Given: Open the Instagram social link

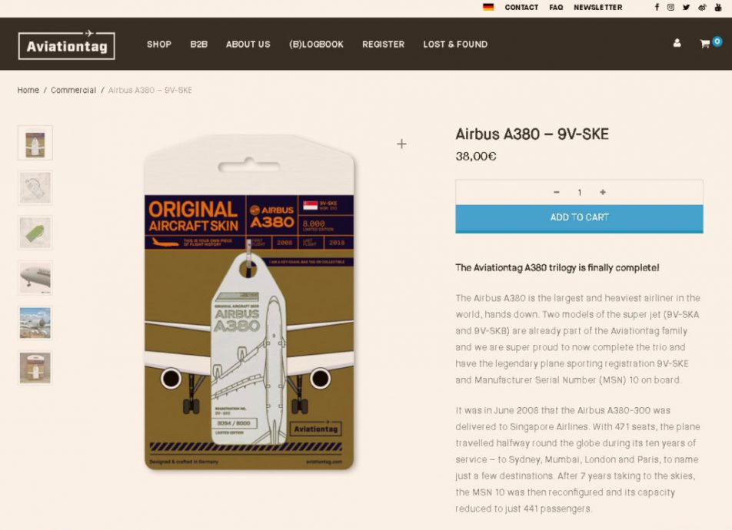Looking at the screenshot, I should (670, 7).
